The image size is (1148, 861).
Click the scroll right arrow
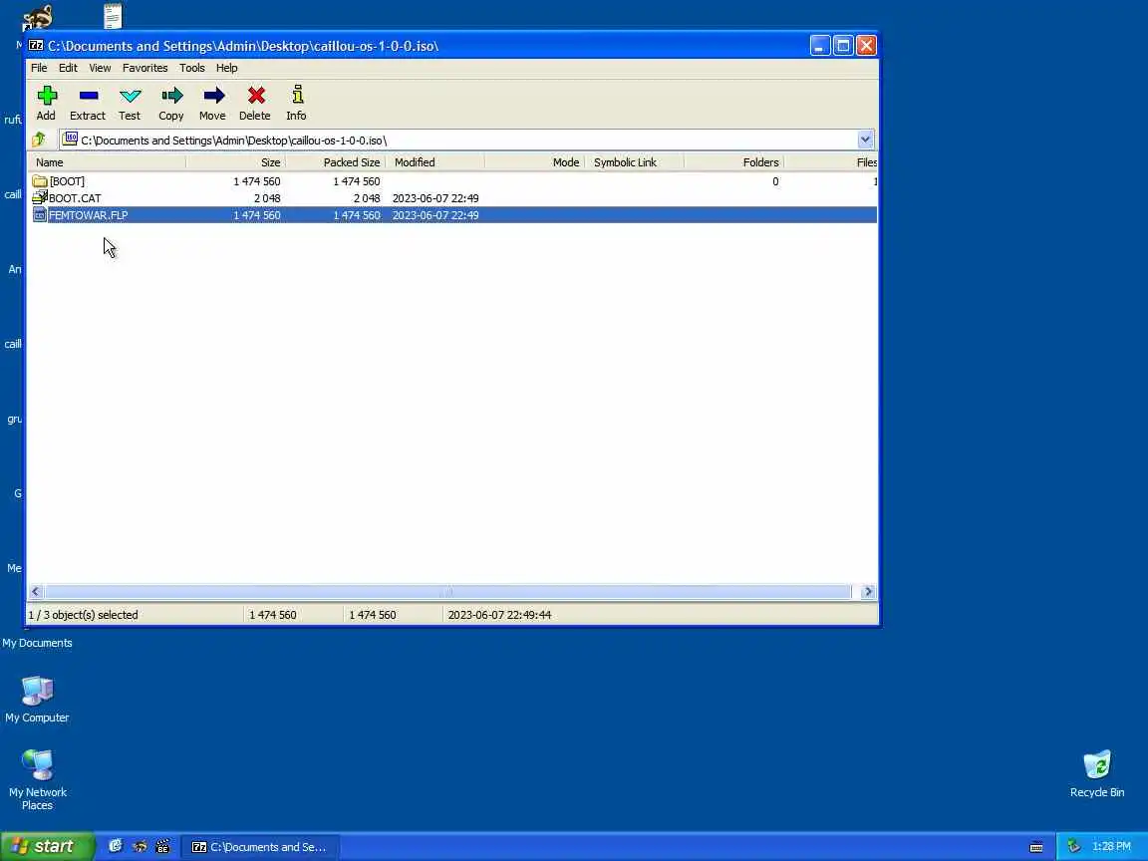(x=868, y=591)
